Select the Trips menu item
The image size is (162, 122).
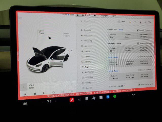86,67
